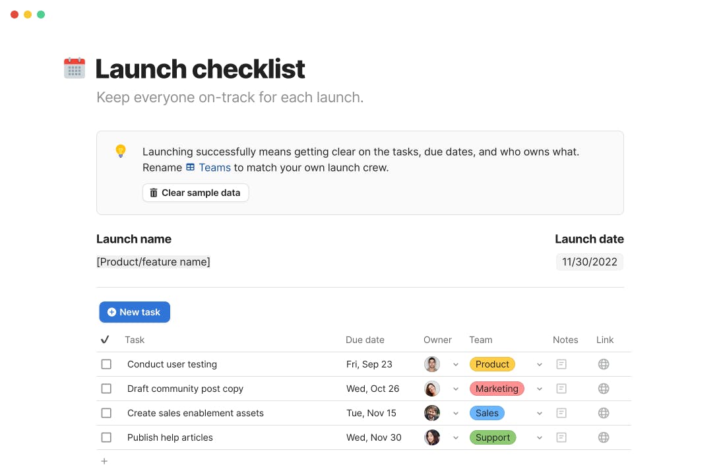723x475 pixels.
Task: Click the Launch name input field
Action: [153, 262]
